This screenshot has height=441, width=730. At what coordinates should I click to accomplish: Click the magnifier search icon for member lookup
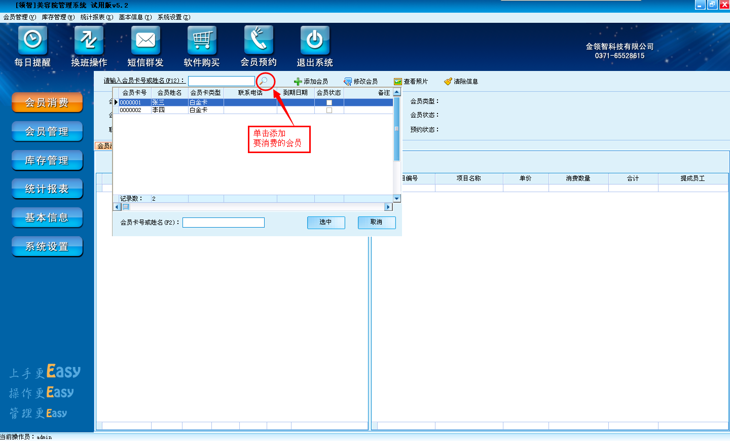(264, 81)
